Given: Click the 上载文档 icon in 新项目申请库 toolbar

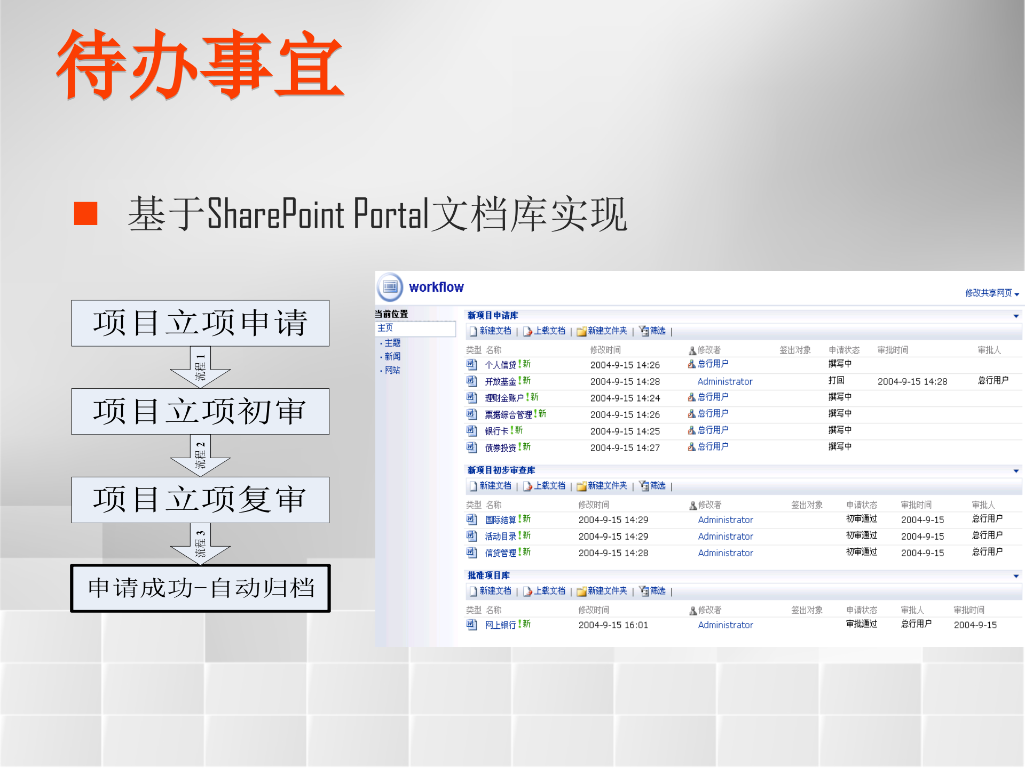Looking at the screenshot, I should 529,331.
